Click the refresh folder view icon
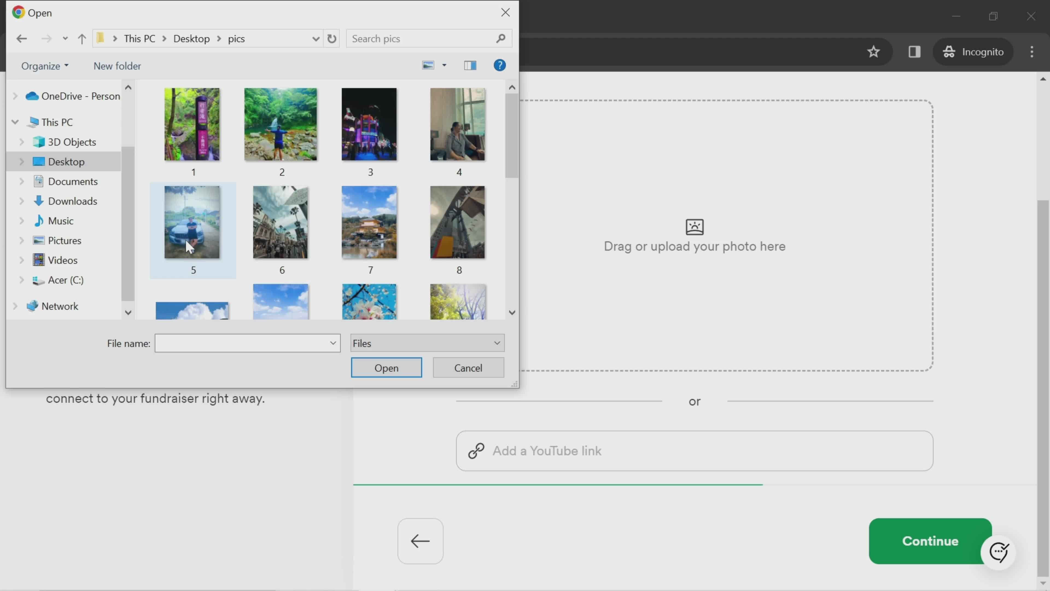Viewport: 1050px width, 591px height. [332, 38]
